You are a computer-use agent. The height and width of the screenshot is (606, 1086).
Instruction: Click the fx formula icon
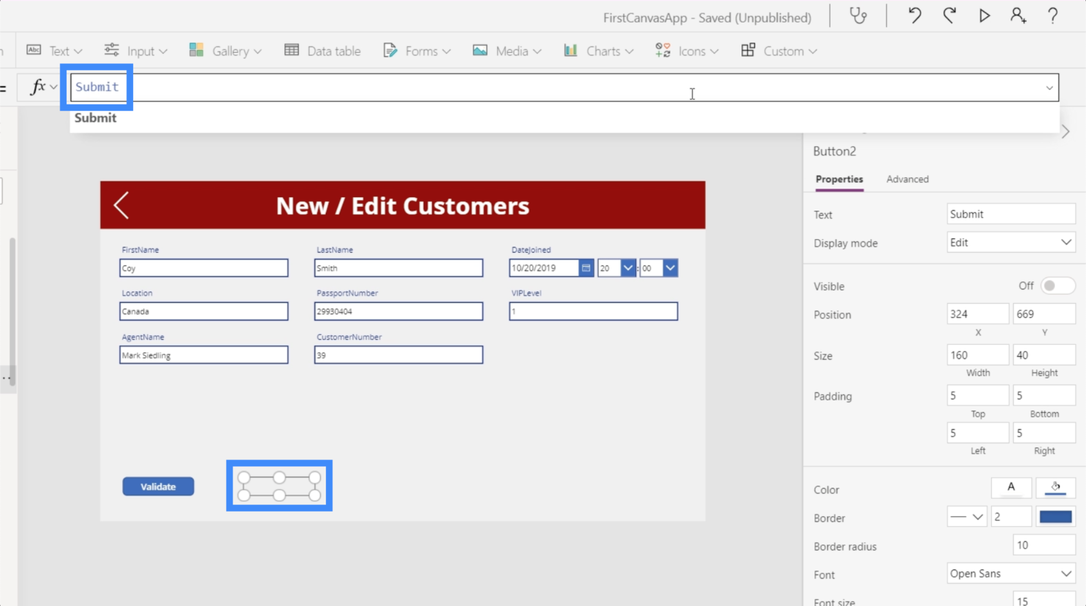pyautogui.click(x=38, y=87)
